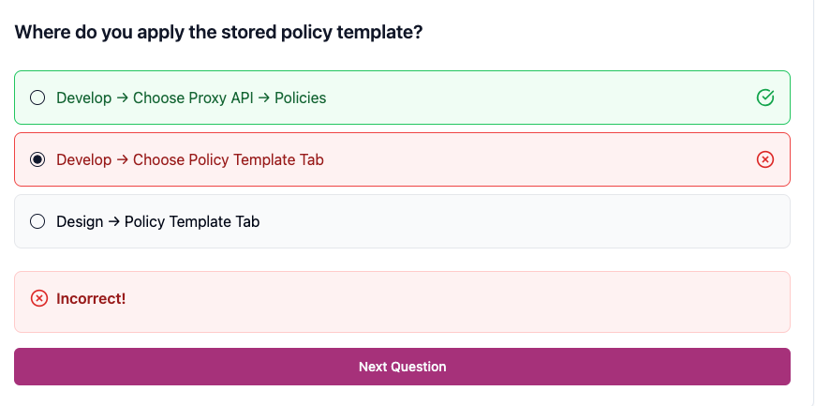Click the word "Policies" in the first option
The image size is (815, 406).
(300, 98)
